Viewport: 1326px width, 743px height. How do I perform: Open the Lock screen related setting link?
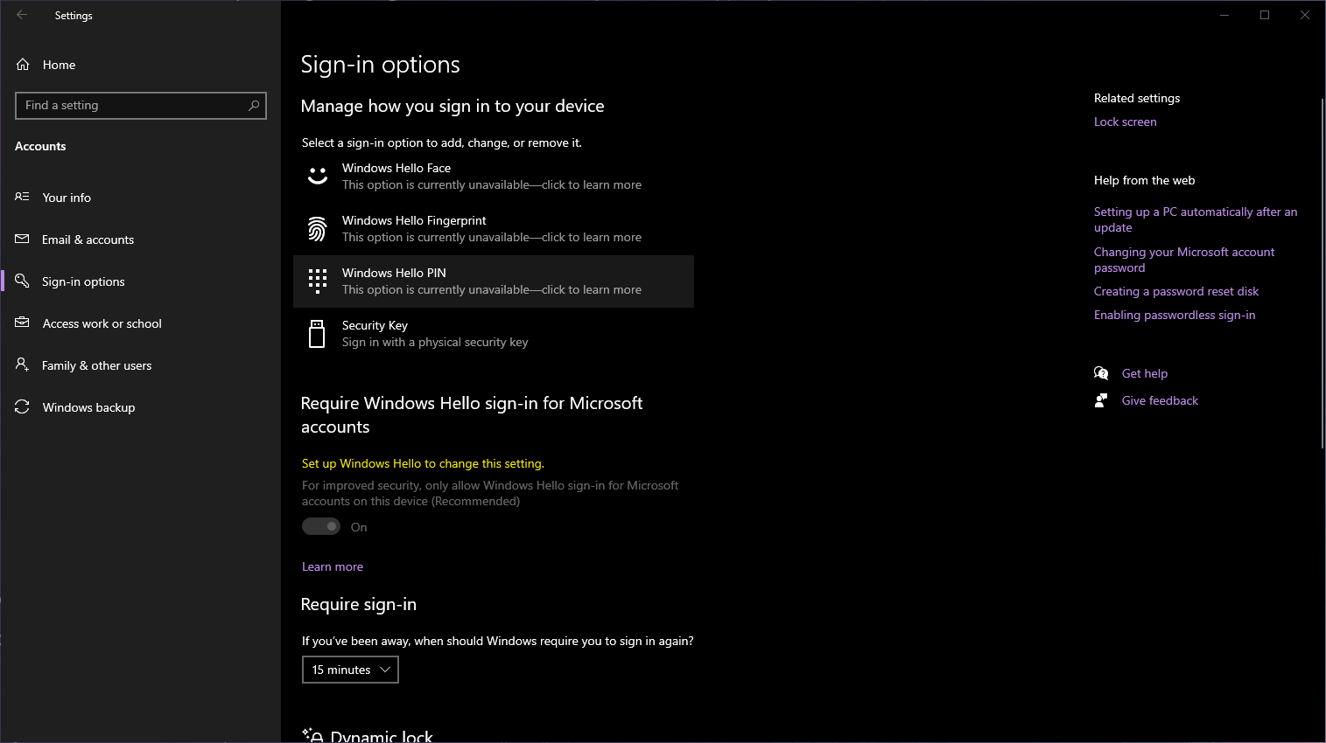(x=1125, y=122)
